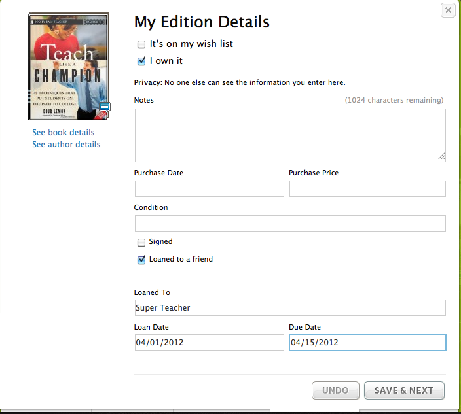
Task: Click the Notes resize handle corner
Action: click(x=442, y=156)
